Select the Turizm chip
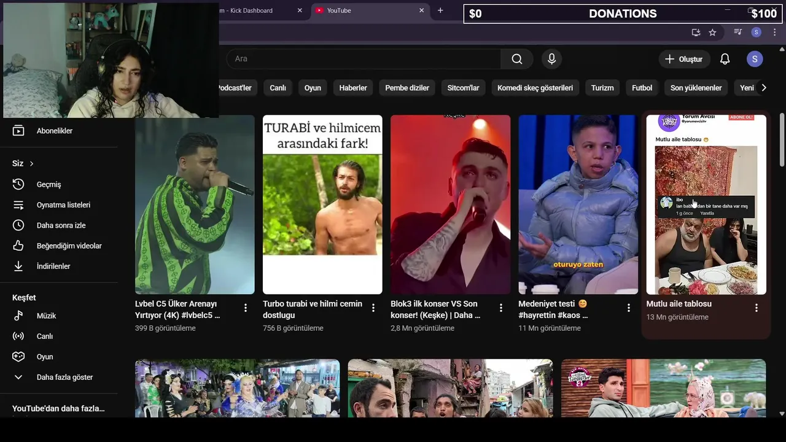786x442 pixels. tap(602, 88)
